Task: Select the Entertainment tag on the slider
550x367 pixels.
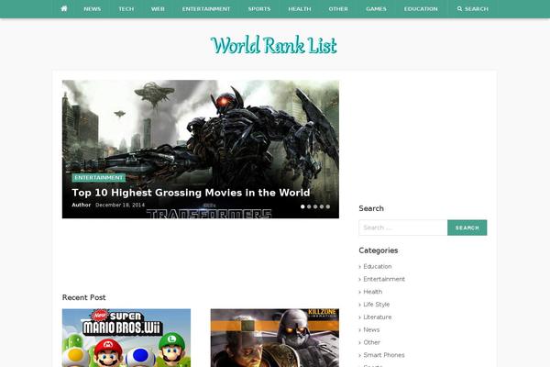Action: tap(99, 178)
